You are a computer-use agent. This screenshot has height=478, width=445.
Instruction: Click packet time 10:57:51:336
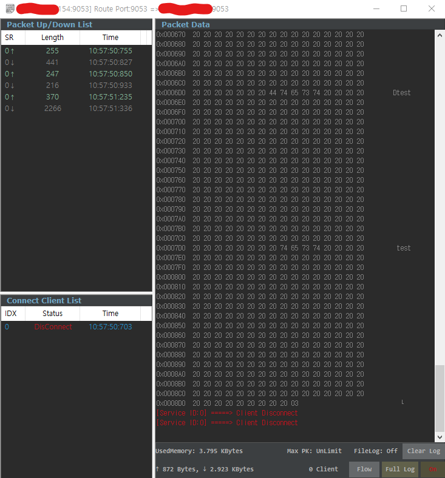click(x=110, y=109)
